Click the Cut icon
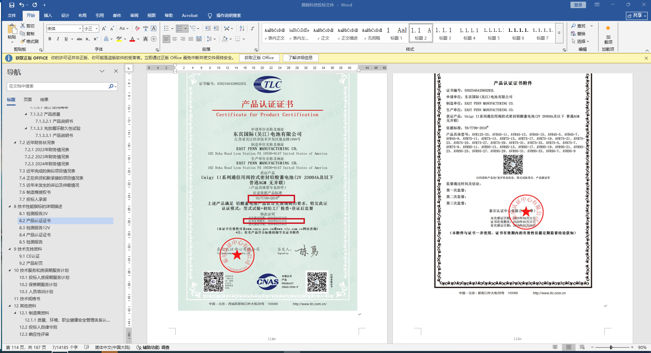The image size is (651, 353). 27,26
